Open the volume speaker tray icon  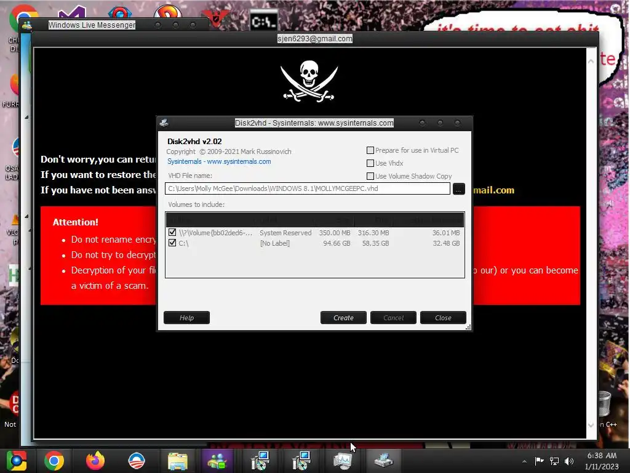click(569, 461)
